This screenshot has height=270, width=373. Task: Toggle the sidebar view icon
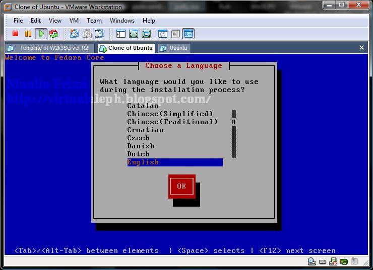coord(121,34)
